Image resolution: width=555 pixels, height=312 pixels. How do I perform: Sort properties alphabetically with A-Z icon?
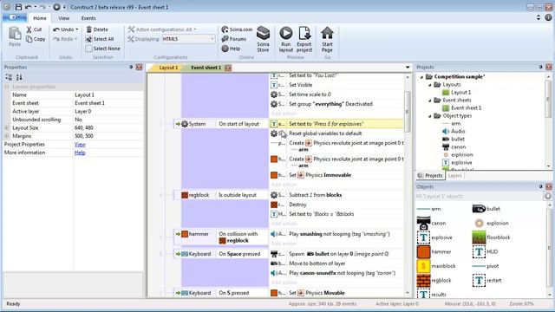pyautogui.click(x=19, y=77)
